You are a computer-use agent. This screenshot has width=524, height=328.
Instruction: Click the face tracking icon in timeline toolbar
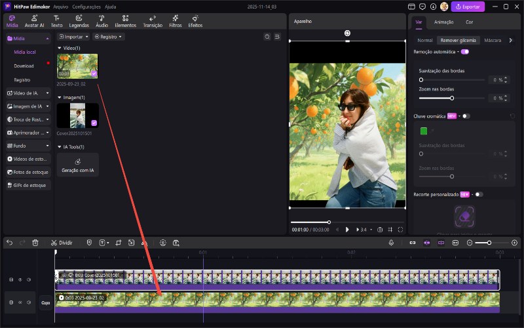tap(162, 243)
